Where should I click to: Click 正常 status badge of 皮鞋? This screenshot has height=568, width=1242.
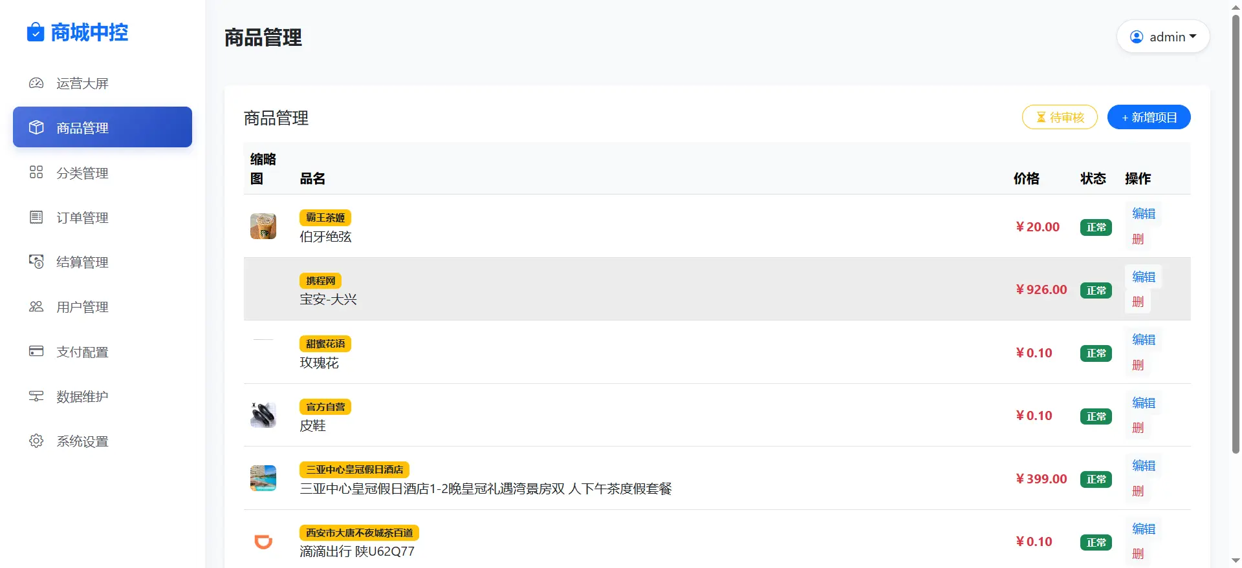pos(1096,416)
